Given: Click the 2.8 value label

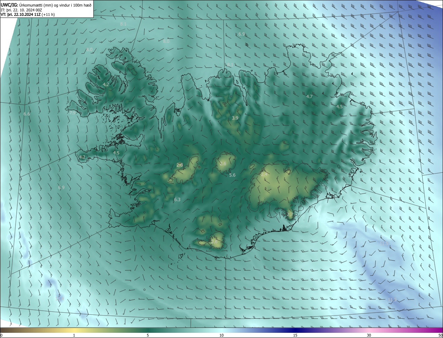Looking at the screenshot, I should [180, 165].
